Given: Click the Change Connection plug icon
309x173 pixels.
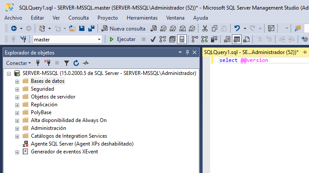Looking at the screenshot, I should (x=23, y=39).
